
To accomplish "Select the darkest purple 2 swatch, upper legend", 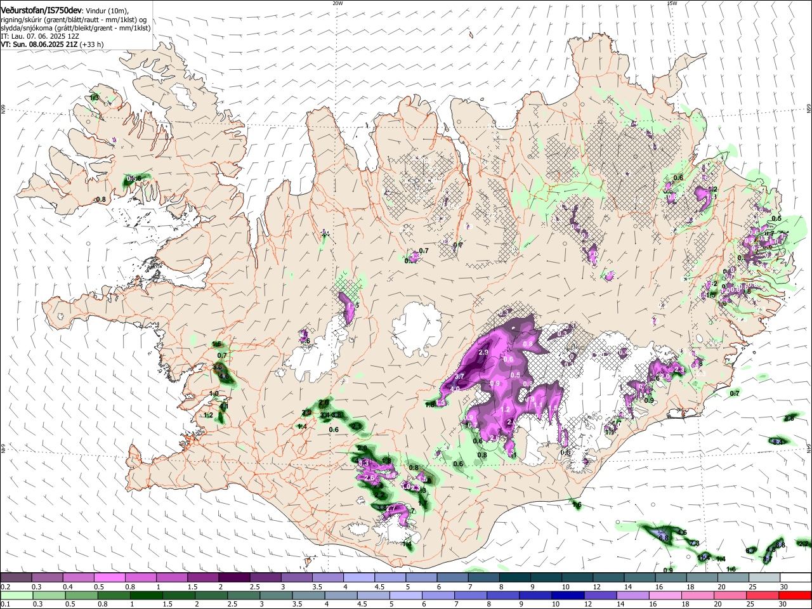I will (x=233, y=578).
